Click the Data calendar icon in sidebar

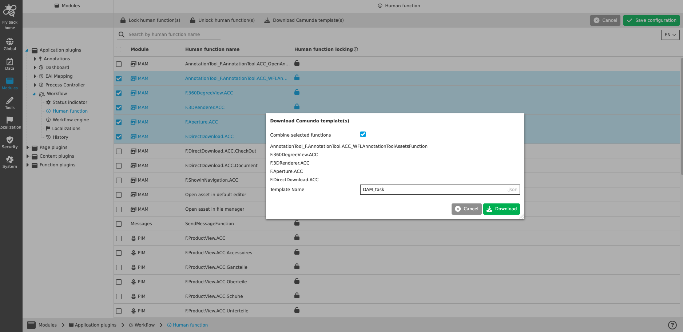(x=9, y=62)
